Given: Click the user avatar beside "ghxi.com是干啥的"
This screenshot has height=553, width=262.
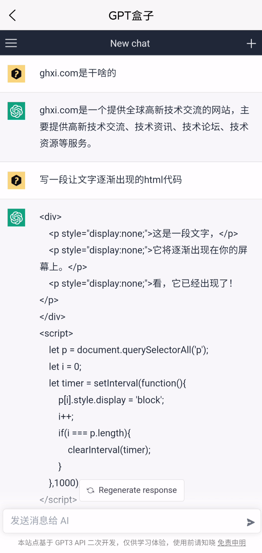Looking at the screenshot, I should [16, 74].
